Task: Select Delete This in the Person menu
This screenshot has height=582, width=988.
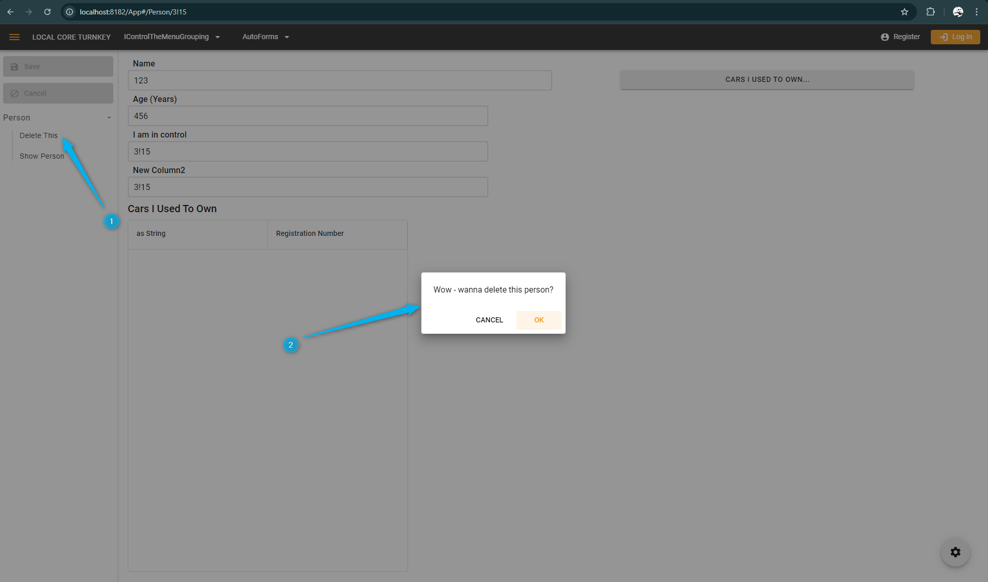Action: pos(39,135)
